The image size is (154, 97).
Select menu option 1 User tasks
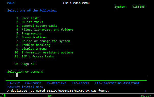click(x=28, y=18)
